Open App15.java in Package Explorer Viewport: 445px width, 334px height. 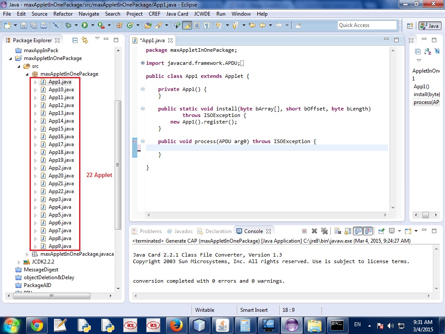(x=61, y=129)
